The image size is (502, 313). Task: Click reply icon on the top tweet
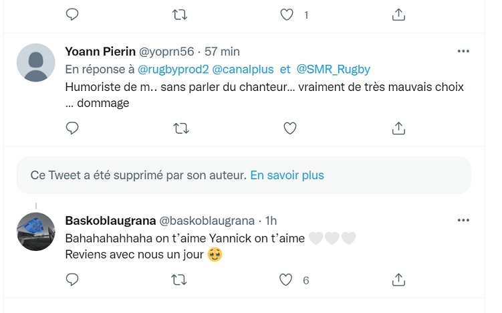click(x=73, y=14)
